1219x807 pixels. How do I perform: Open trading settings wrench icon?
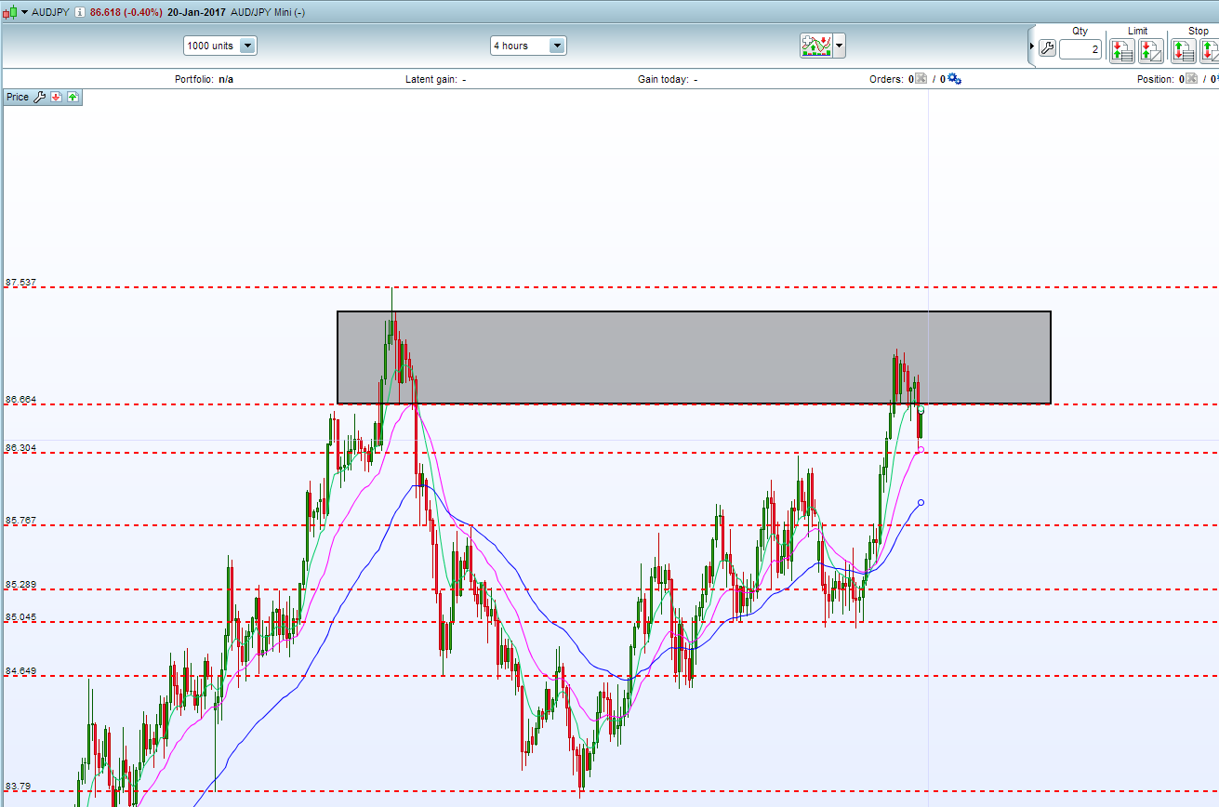tap(1047, 49)
